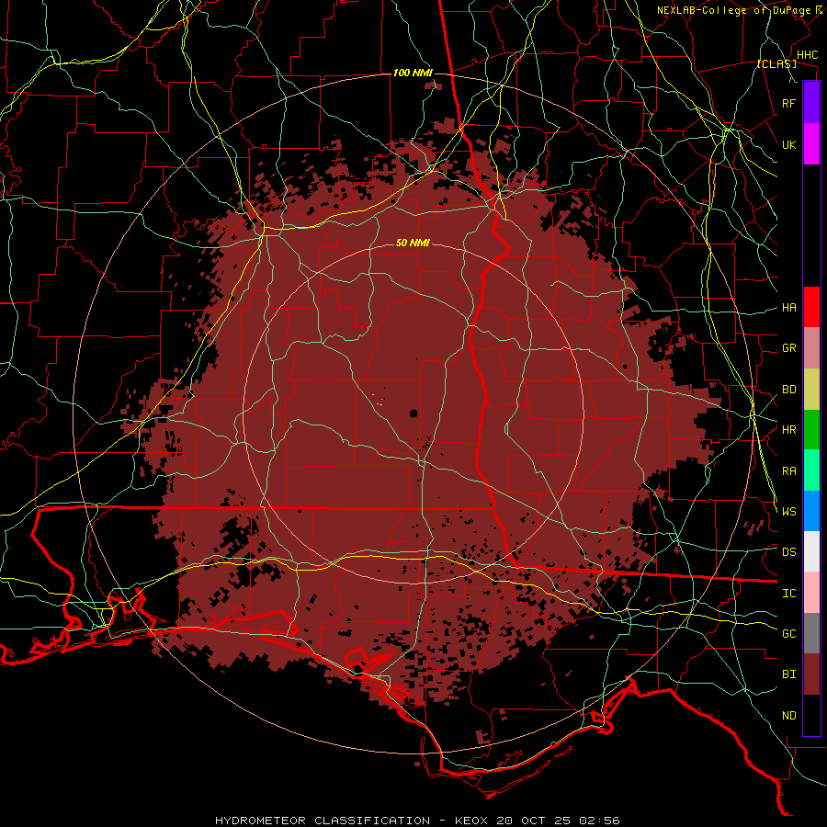Click the mint RA legend color swatch
827x827 pixels.
pos(811,470)
